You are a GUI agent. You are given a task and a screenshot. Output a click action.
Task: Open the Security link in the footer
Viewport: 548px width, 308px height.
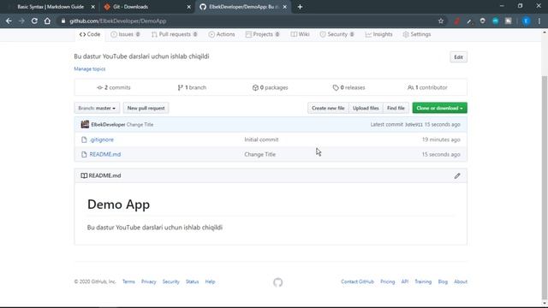pyautogui.click(x=171, y=281)
